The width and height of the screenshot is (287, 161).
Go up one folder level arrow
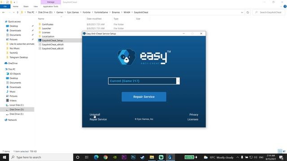point(17,13)
